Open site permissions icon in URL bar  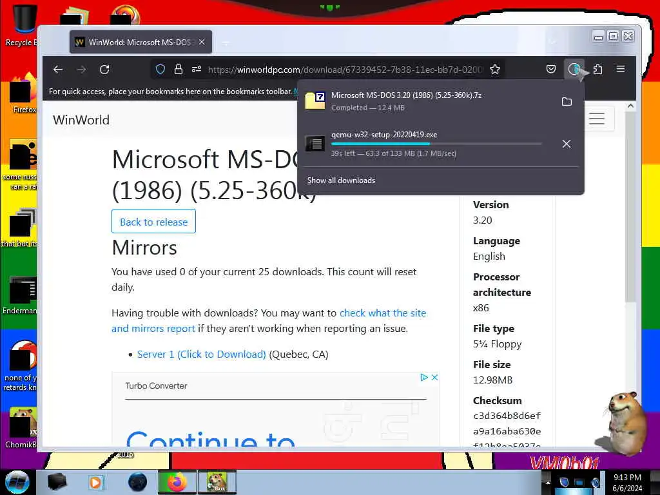197,69
